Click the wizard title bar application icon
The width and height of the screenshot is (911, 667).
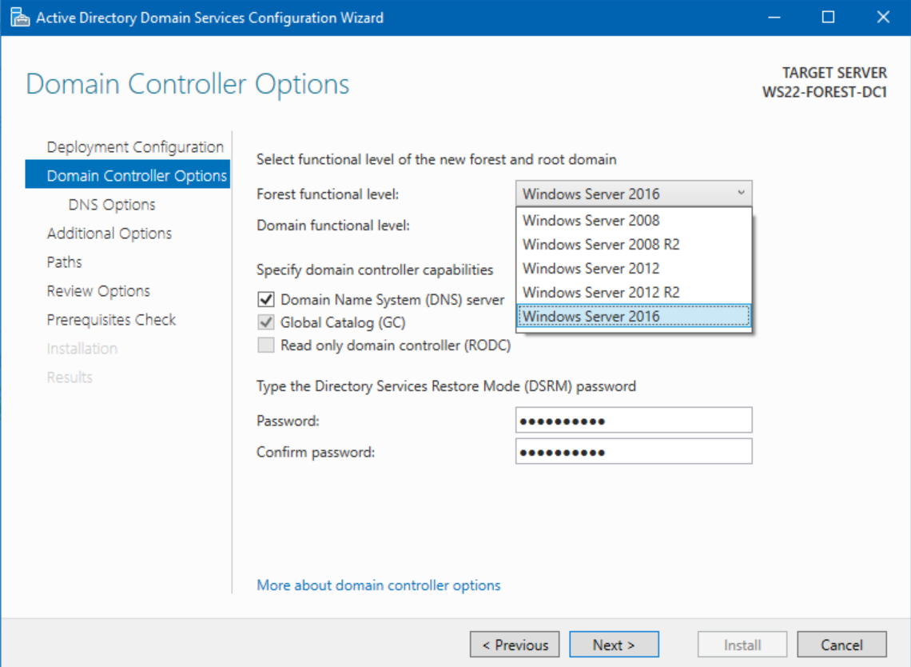pyautogui.click(x=19, y=17)
